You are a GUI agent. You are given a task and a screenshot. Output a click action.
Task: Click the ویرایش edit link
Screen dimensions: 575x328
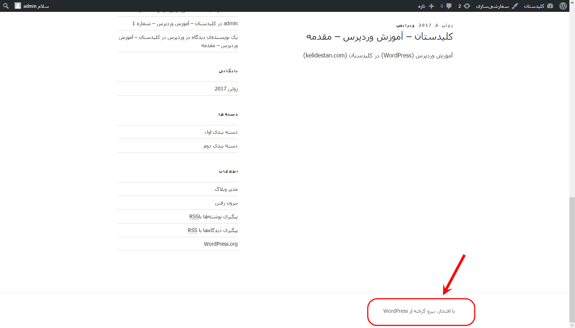click(405, 25)
